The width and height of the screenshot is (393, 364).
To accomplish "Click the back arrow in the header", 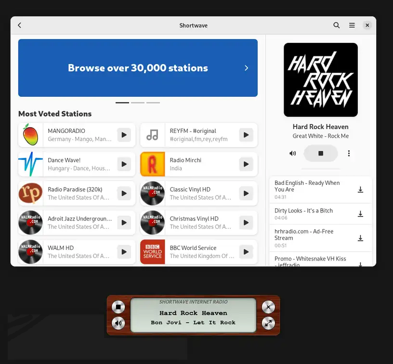I will pos(20,26).
